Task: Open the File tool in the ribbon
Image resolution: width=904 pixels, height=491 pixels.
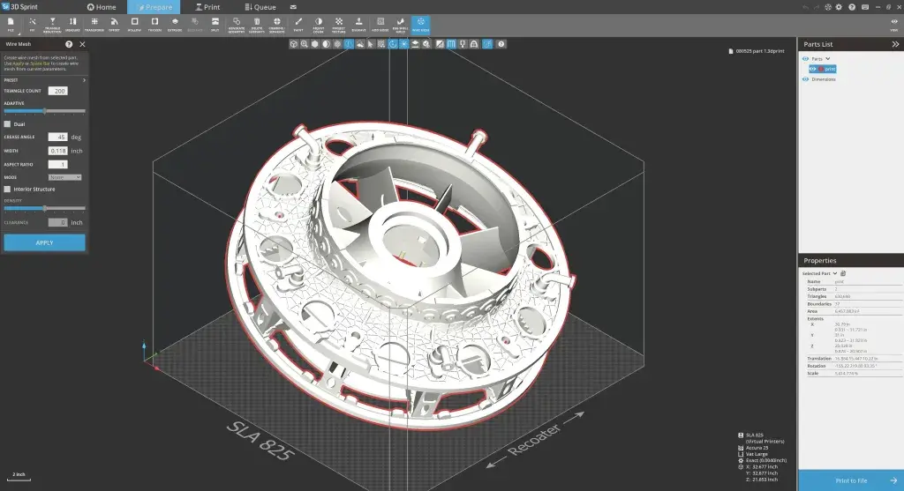Action: click(x=11, y=24)
